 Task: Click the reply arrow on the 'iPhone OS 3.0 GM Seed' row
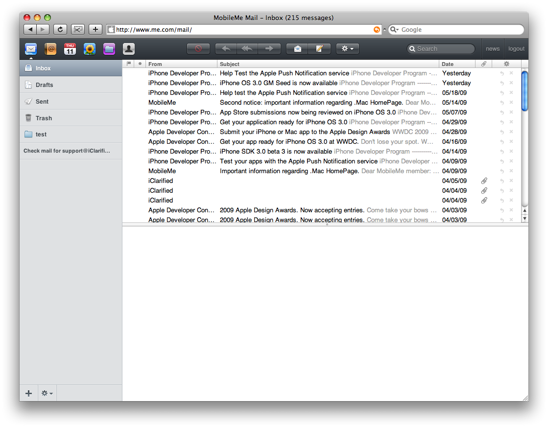pyautogui.click(x=502, y=83)
